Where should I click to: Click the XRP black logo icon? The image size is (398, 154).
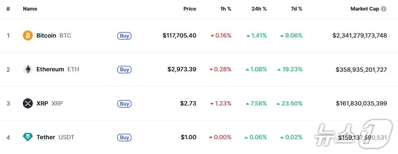(28, 103)
